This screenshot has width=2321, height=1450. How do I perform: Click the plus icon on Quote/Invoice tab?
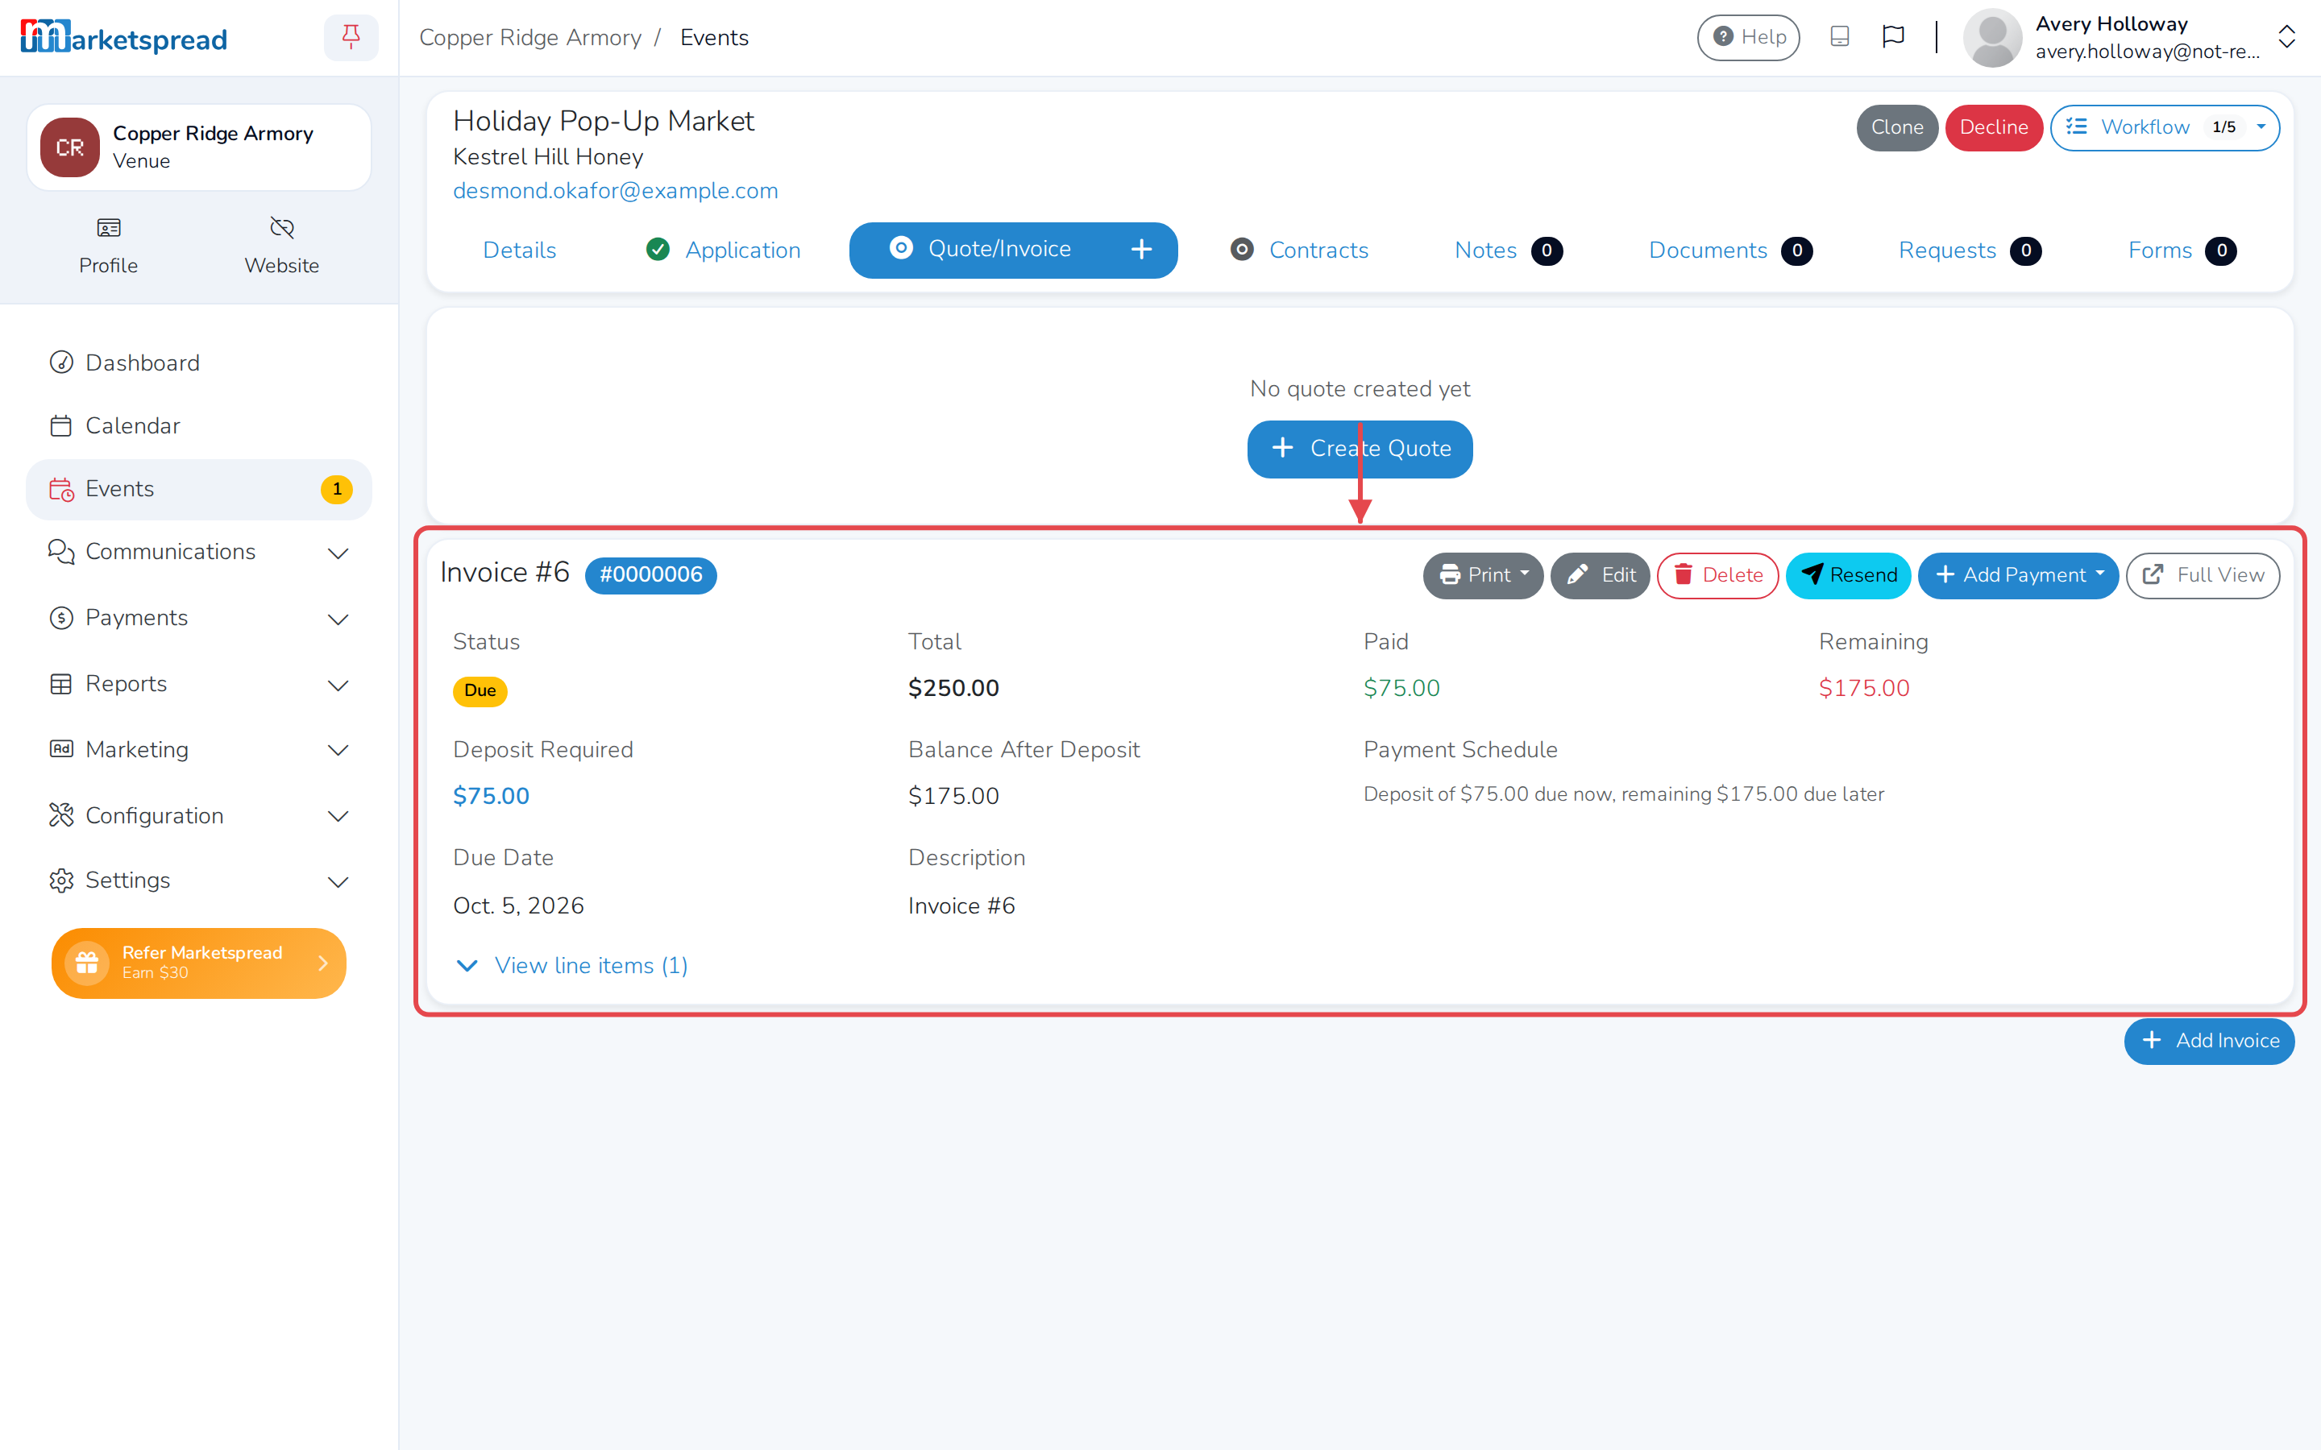1140,251
